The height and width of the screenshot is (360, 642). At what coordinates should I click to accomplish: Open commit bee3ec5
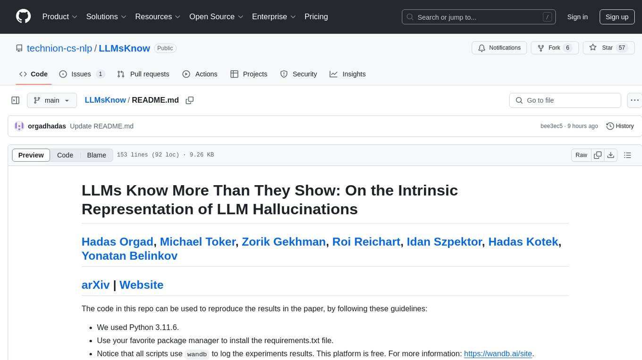point(551,126)
